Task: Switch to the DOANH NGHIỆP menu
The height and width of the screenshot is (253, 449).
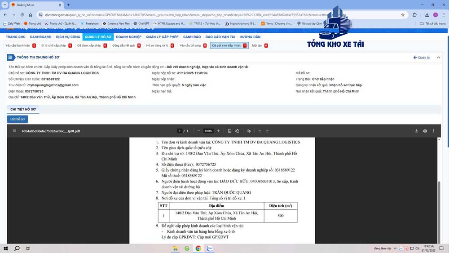Action: [x=128, y=37]
